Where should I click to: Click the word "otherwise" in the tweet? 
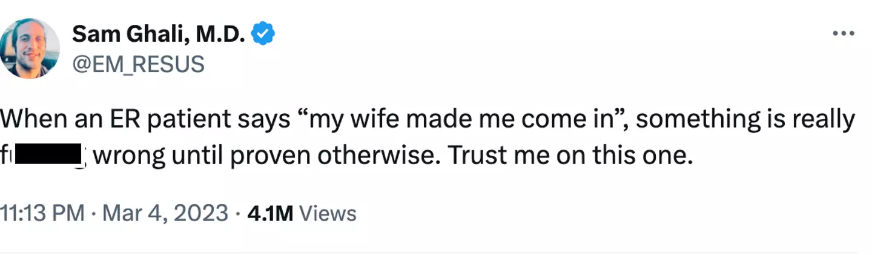tap(388, 157)
